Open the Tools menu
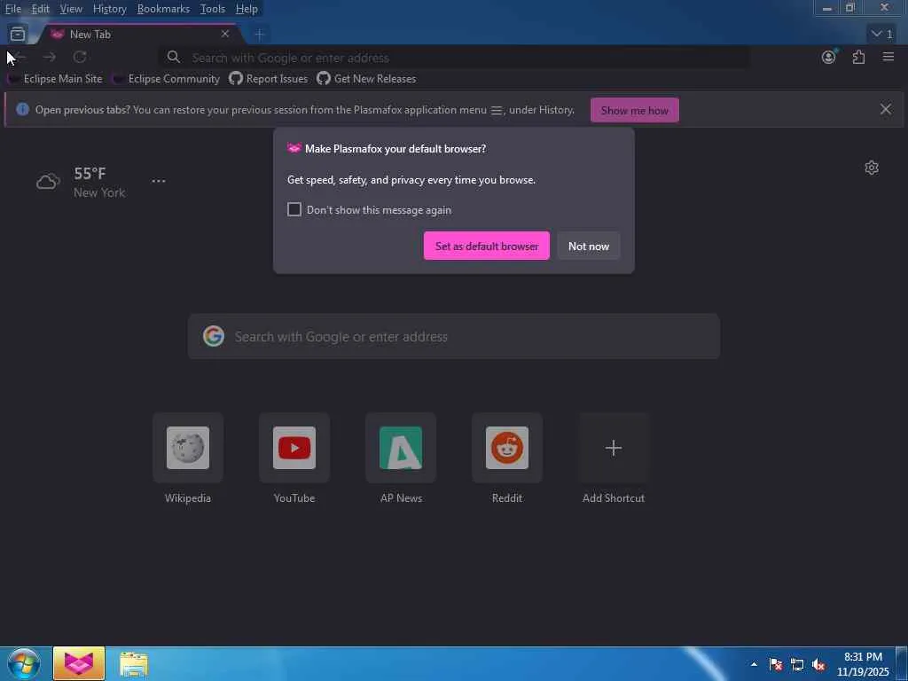908x681 pixels. 212,9
